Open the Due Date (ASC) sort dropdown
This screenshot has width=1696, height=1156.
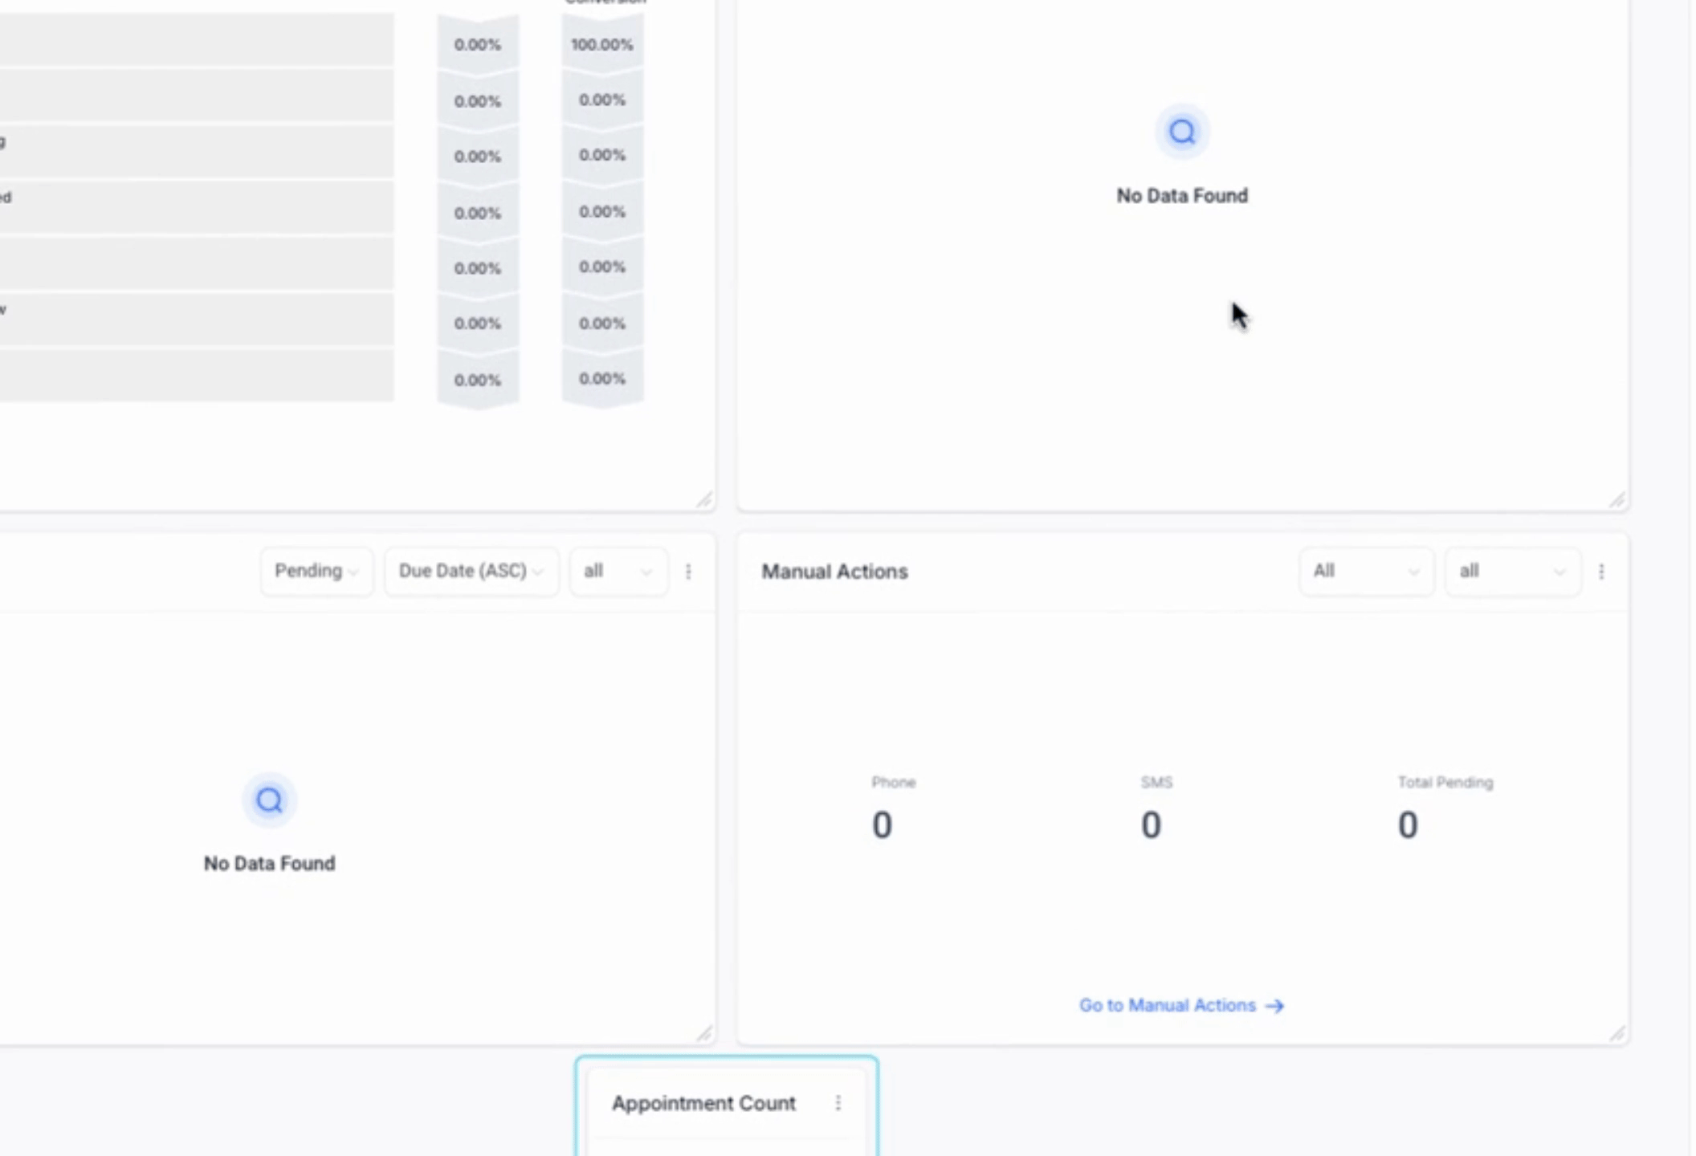471,572
